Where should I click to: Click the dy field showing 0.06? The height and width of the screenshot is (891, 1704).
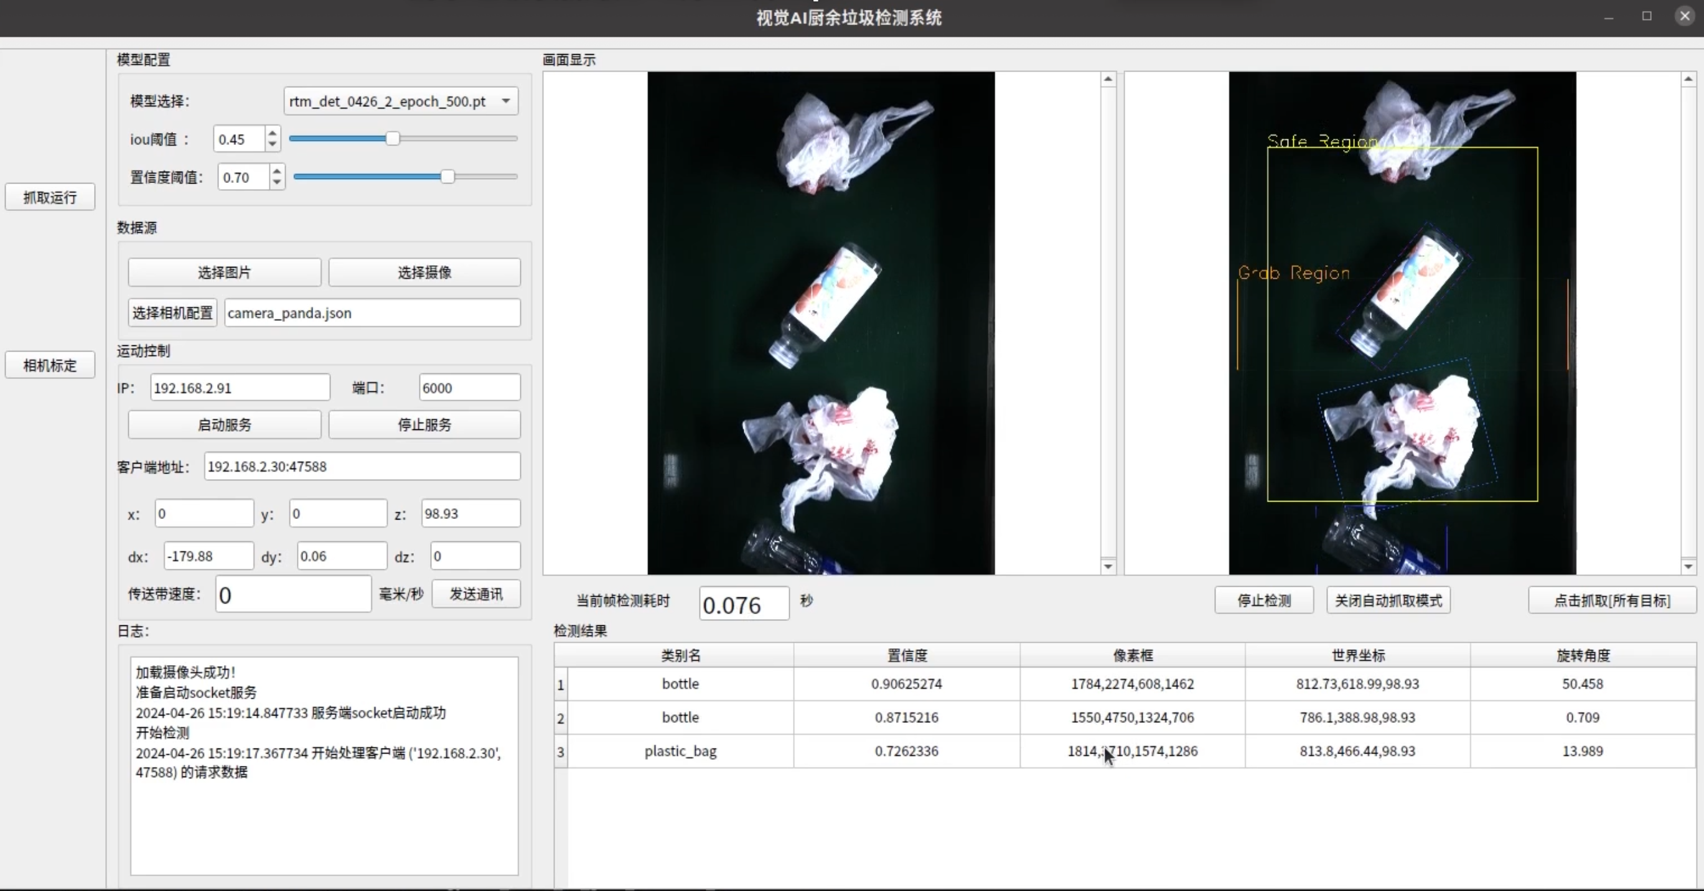(x=342, y=556)
